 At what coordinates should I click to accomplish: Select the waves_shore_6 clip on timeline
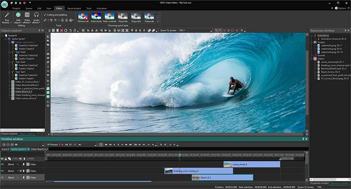(x=252, y=164)
